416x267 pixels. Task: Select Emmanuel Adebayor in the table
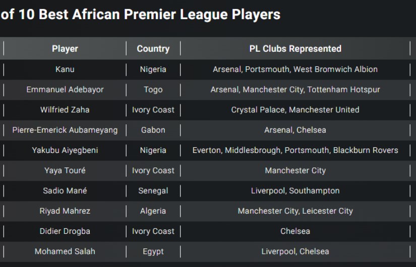(65, 90)
